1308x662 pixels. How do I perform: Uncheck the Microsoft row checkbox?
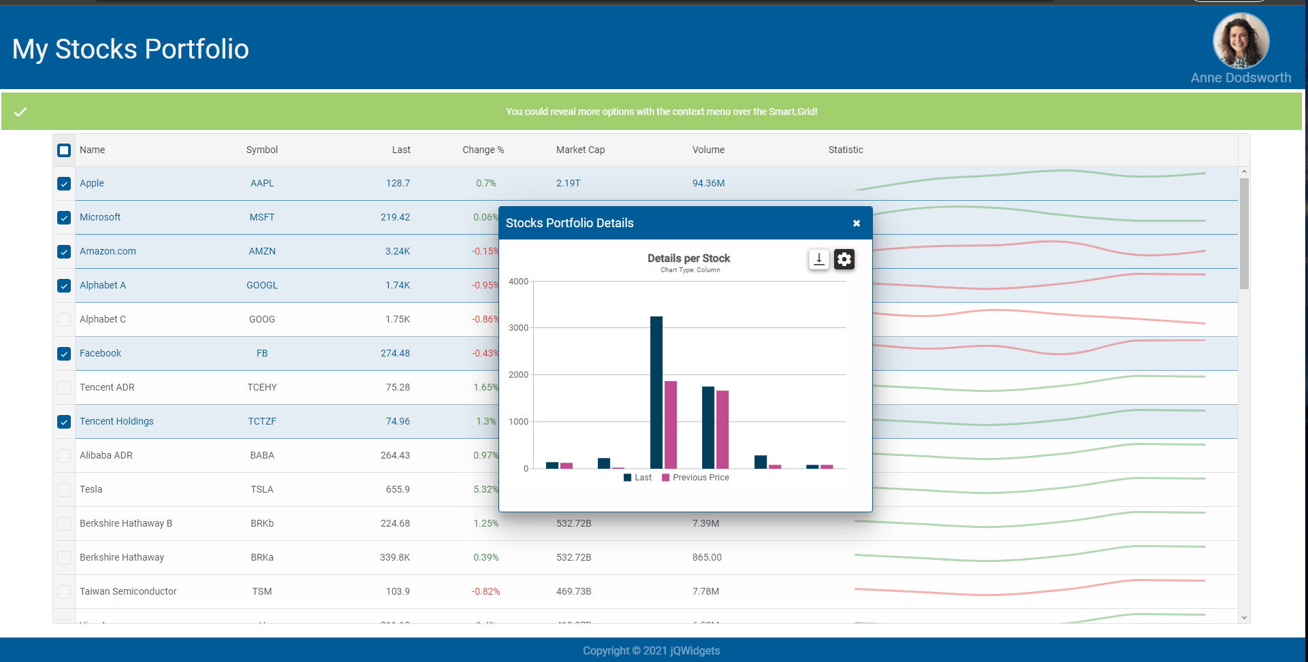click(64, 218)
